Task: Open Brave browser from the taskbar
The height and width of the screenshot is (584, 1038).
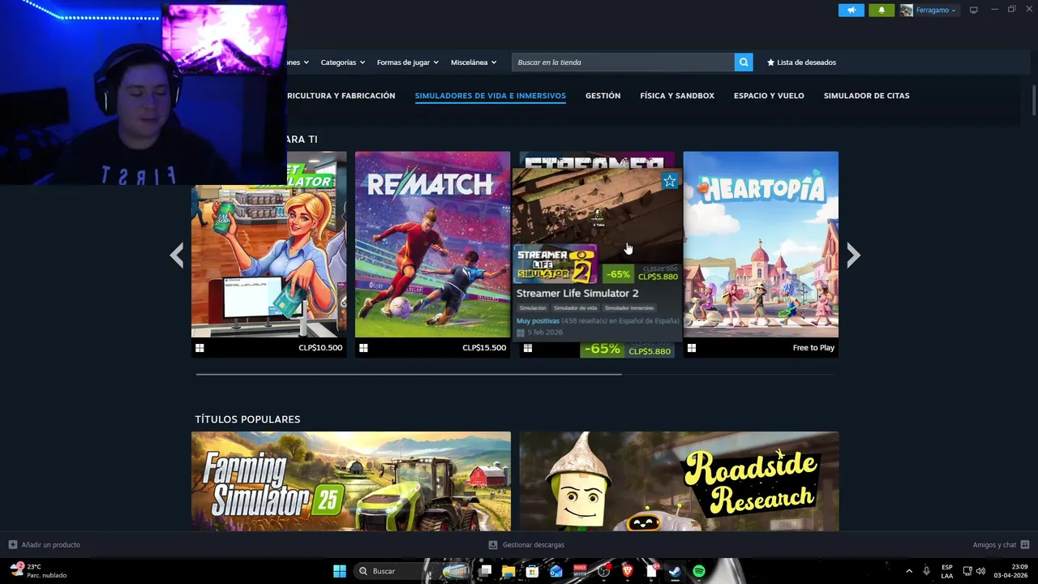Action: pyautogui.click(x=628, y=571)
